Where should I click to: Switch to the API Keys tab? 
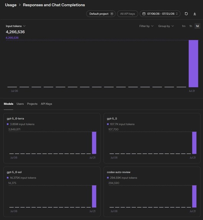pos(47,104)
